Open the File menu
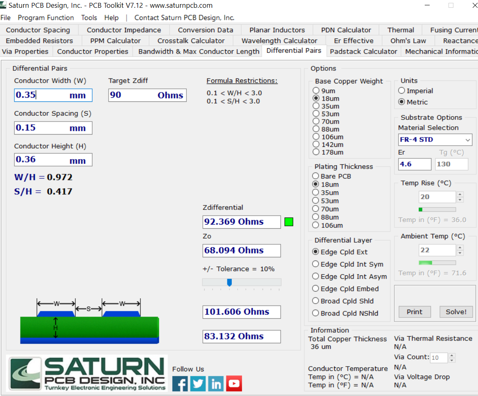The width and height of the screenshot is (478, 396). pos(5,18)
